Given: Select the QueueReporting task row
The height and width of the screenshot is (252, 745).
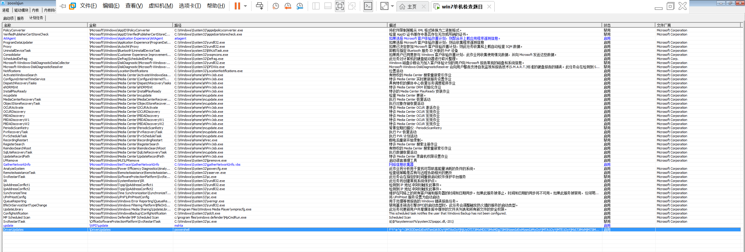Looking at the screenshot, I should 371,201.
